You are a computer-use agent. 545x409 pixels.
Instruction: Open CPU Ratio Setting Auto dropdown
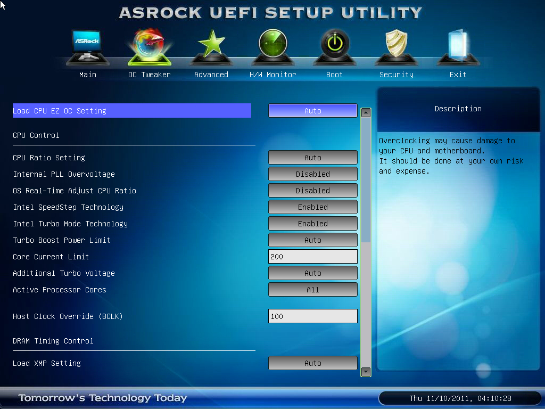(x=313, y=158)
